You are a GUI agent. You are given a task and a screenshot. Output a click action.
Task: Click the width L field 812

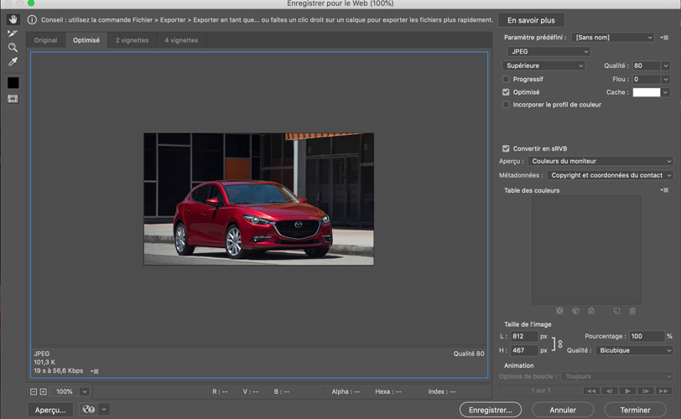pos(523,336)
